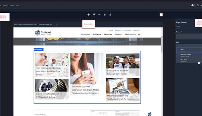Open the Oracle WebCenter Portal promo tile
This screenshot has height=116, width=202.
123,90
